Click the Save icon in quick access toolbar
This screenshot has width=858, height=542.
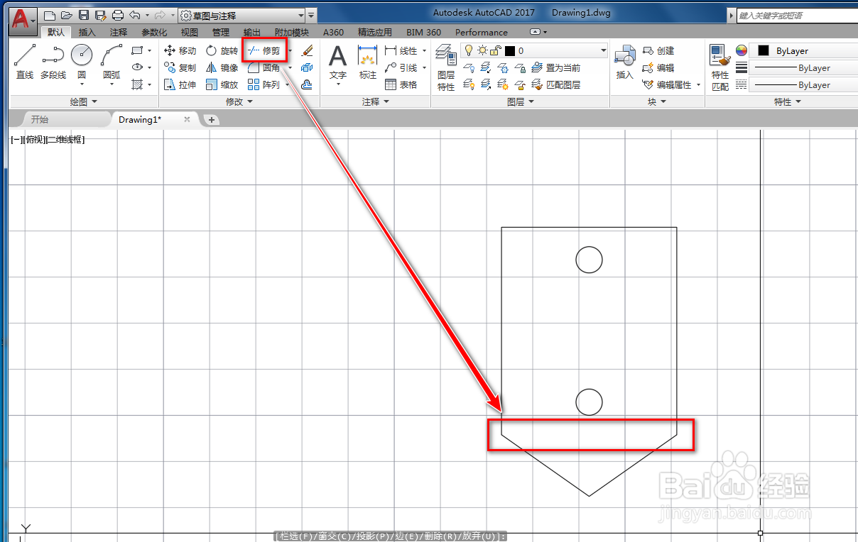pyautogui.click(x=84, y=15)
